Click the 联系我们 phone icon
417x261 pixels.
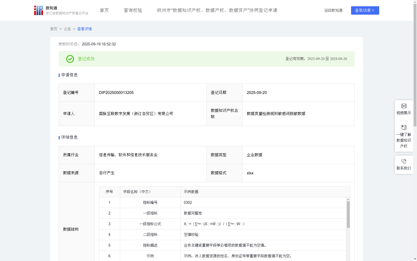coord(404,161)
